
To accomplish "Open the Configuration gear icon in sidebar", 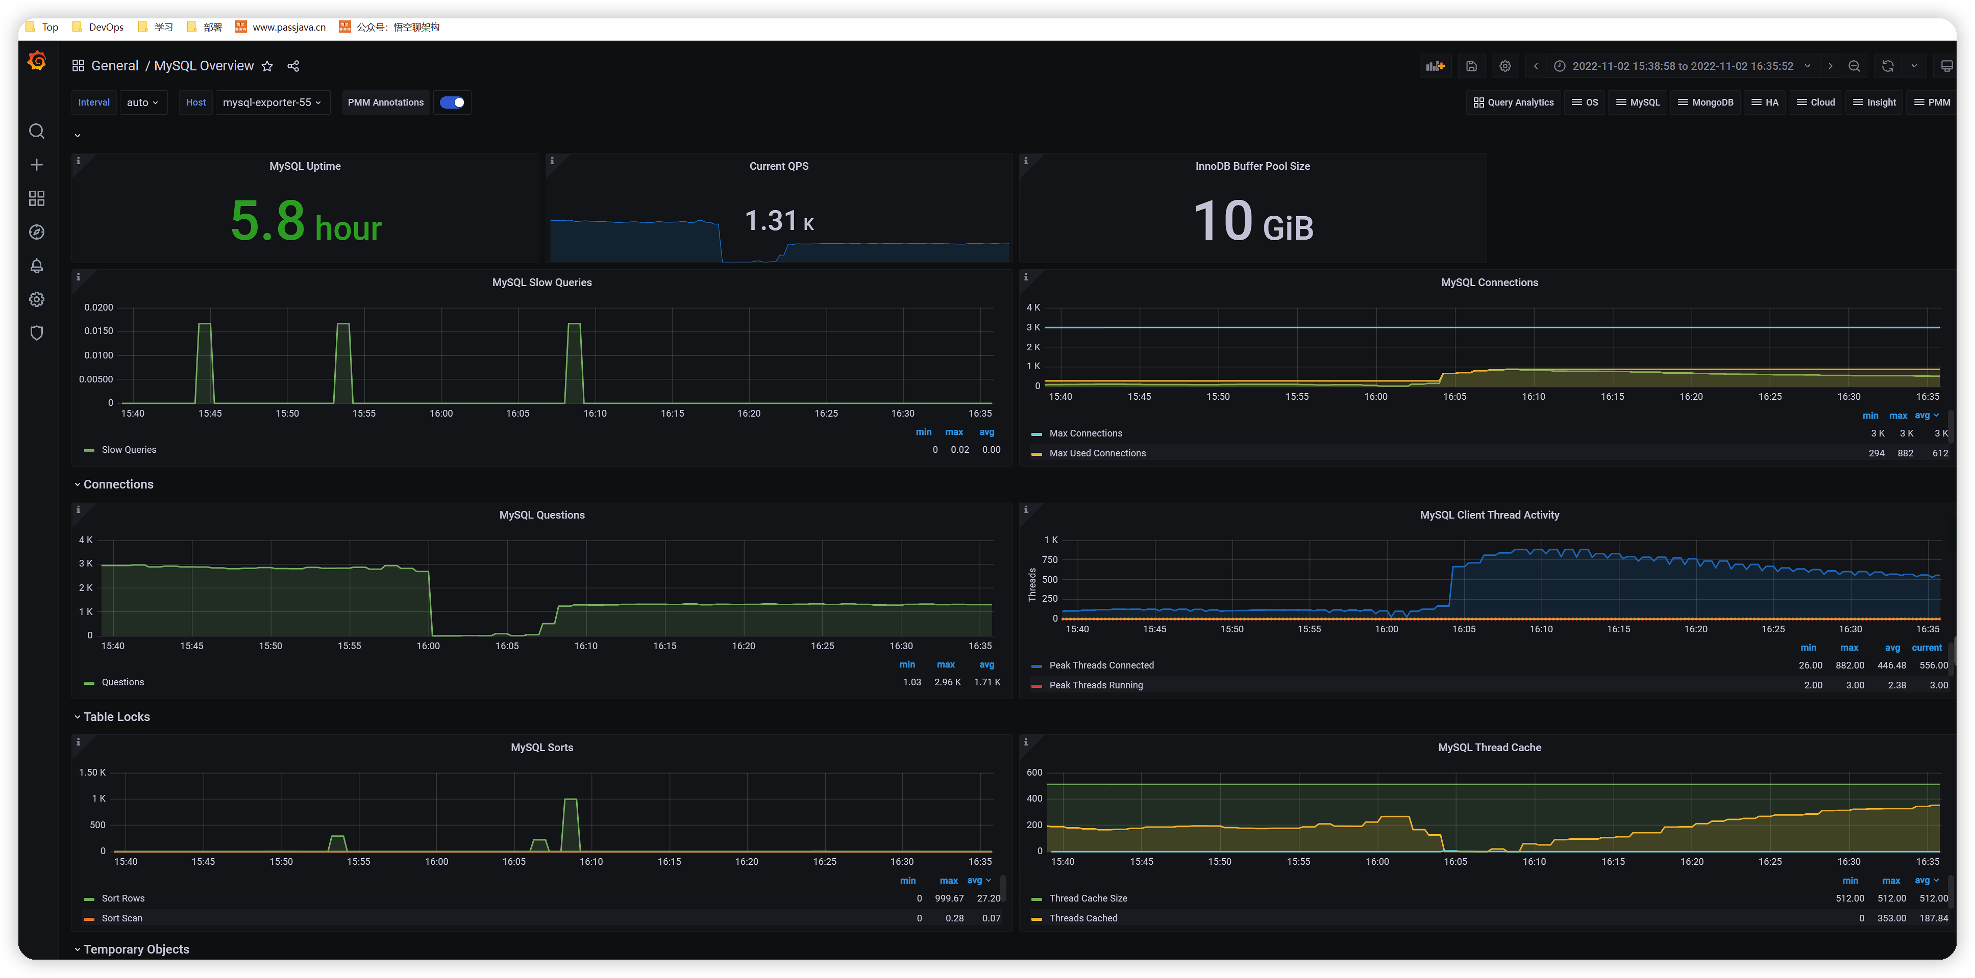I will pos(37,299).
